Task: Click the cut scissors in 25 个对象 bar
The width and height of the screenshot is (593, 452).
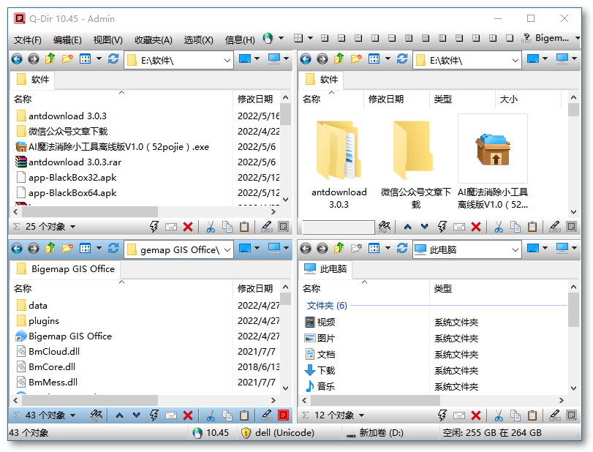Action: (x=211, y=227)
